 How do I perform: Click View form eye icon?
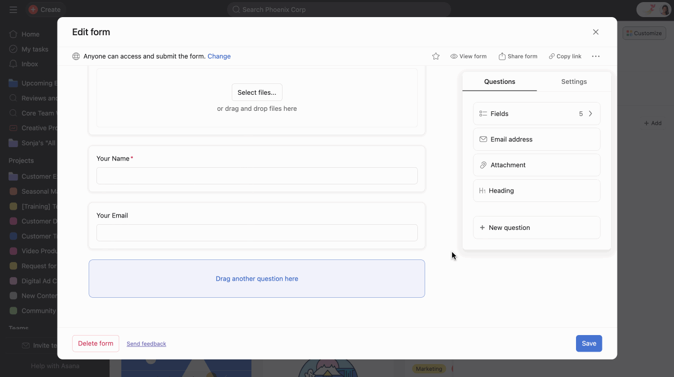[454, 56]
